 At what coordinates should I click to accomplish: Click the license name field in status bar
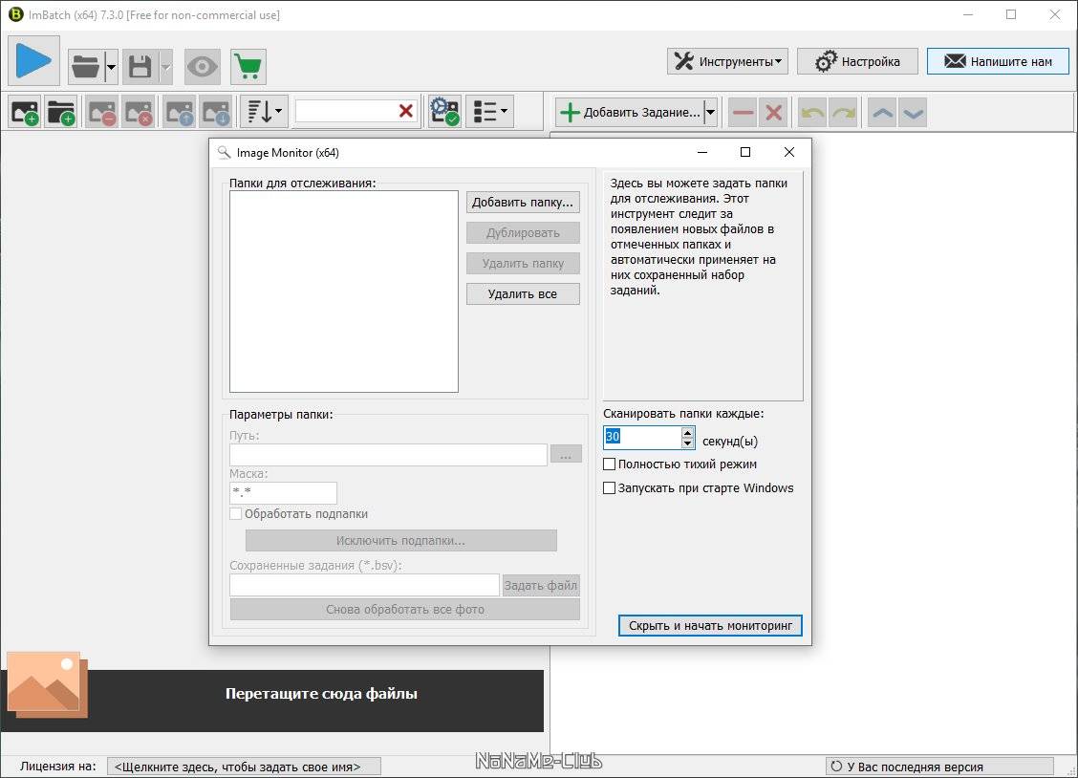pyautogui.click(x=244, y=767)
